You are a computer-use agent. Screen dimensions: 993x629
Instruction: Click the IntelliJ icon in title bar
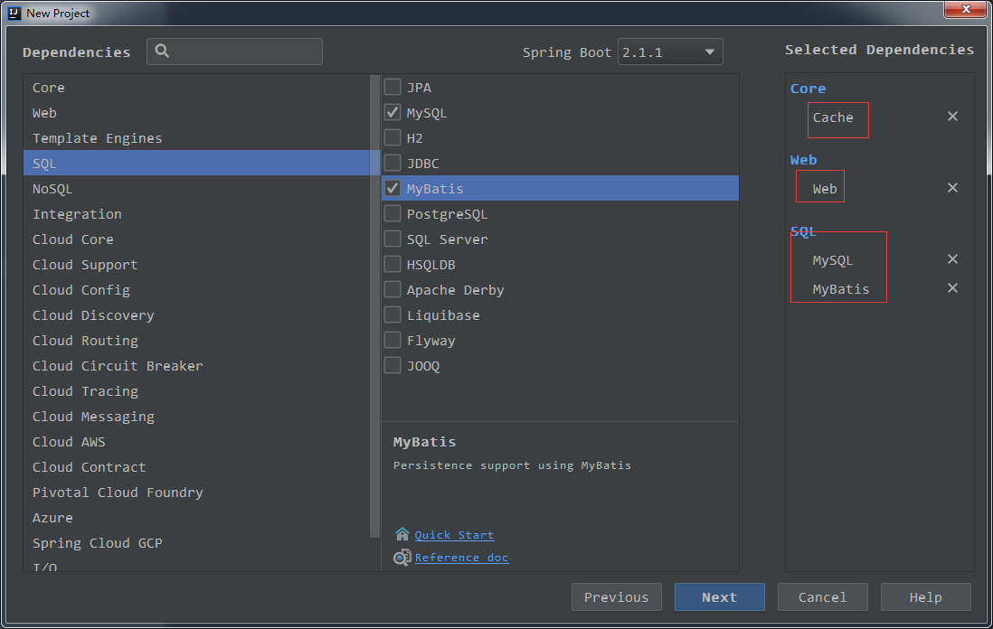click(14, 13)
